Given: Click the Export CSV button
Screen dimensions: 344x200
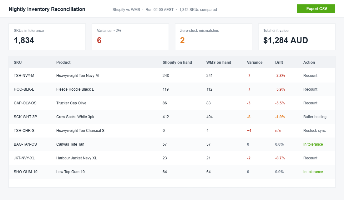Looking at the screenshot, I should click(x=316, y=9).
